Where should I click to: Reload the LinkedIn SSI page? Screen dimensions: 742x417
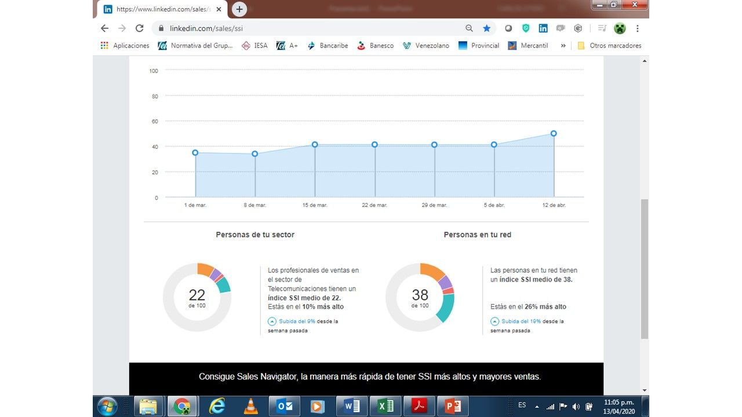tap(139, 28)
